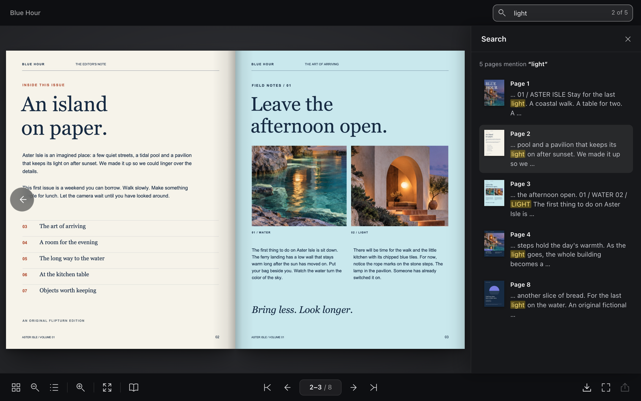
Task: Click the round back arrow on the page
Action: 22,199
